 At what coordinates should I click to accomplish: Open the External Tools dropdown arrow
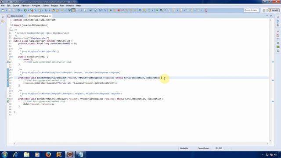pyautogui.click(x=35, y=10)
